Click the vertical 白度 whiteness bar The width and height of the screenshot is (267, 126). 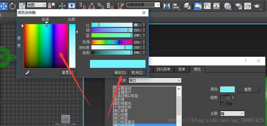[72, 46]
